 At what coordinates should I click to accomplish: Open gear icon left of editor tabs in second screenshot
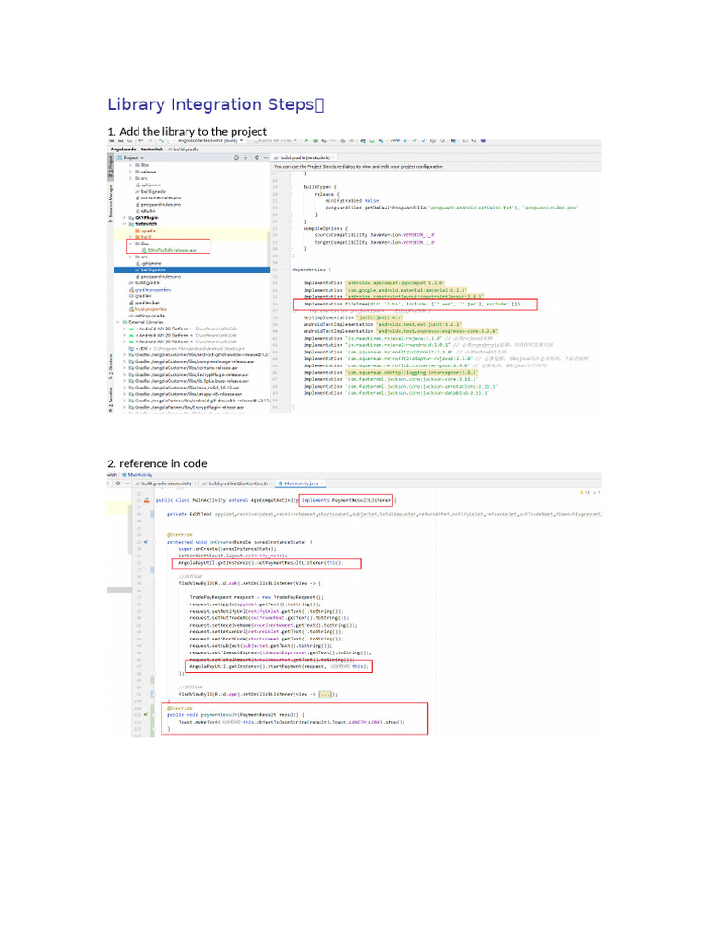(118, 484)
